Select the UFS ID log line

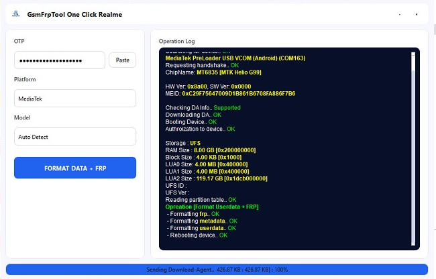coord(176,186)
